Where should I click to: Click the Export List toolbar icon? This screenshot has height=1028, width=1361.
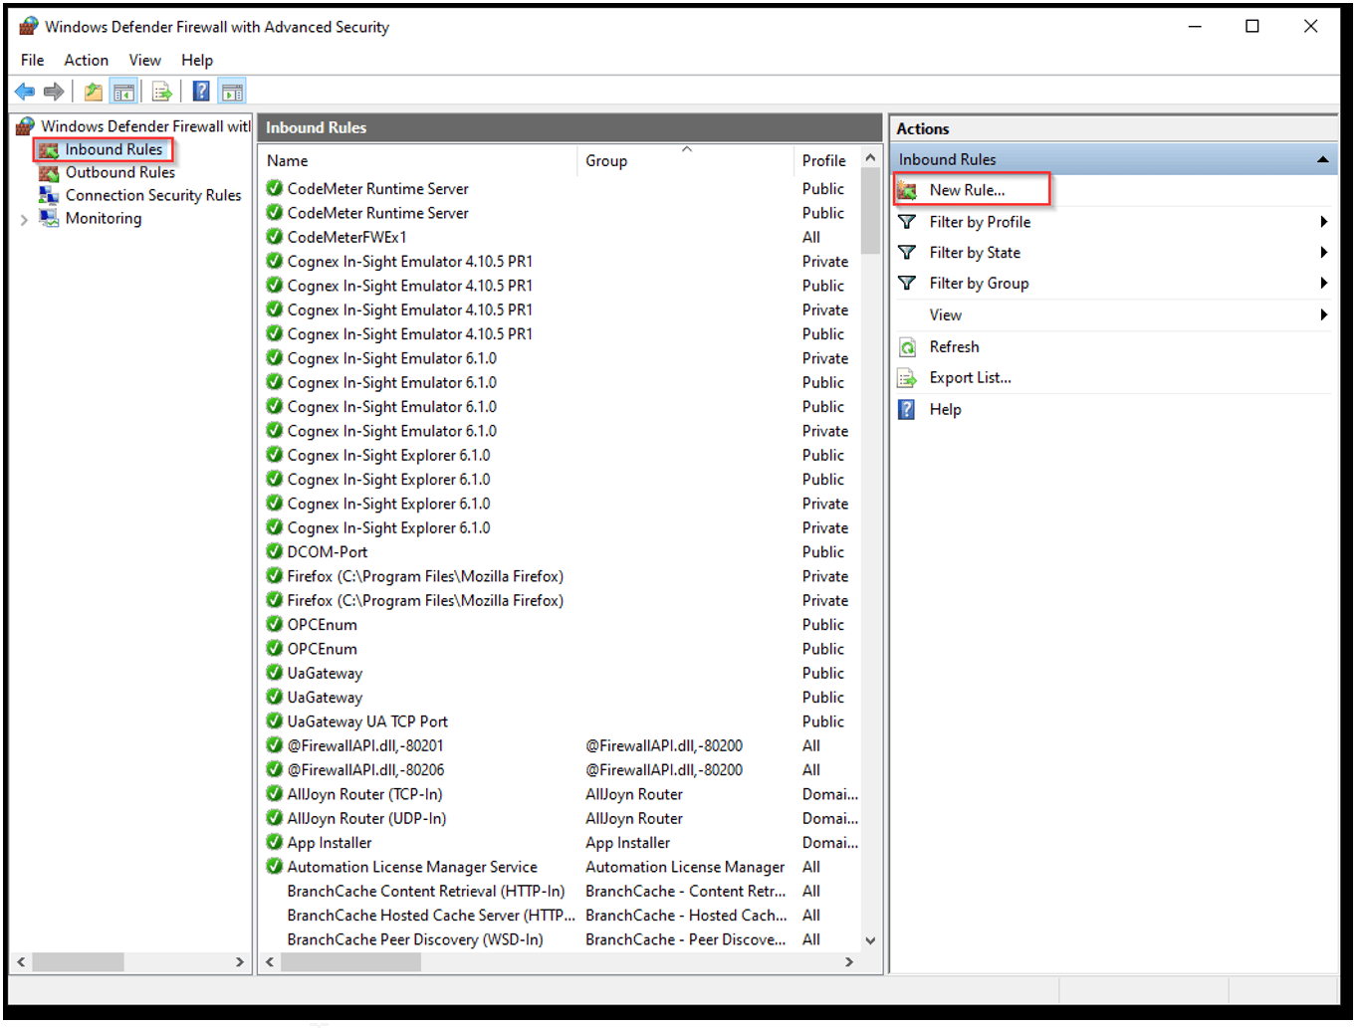[162, 93]
